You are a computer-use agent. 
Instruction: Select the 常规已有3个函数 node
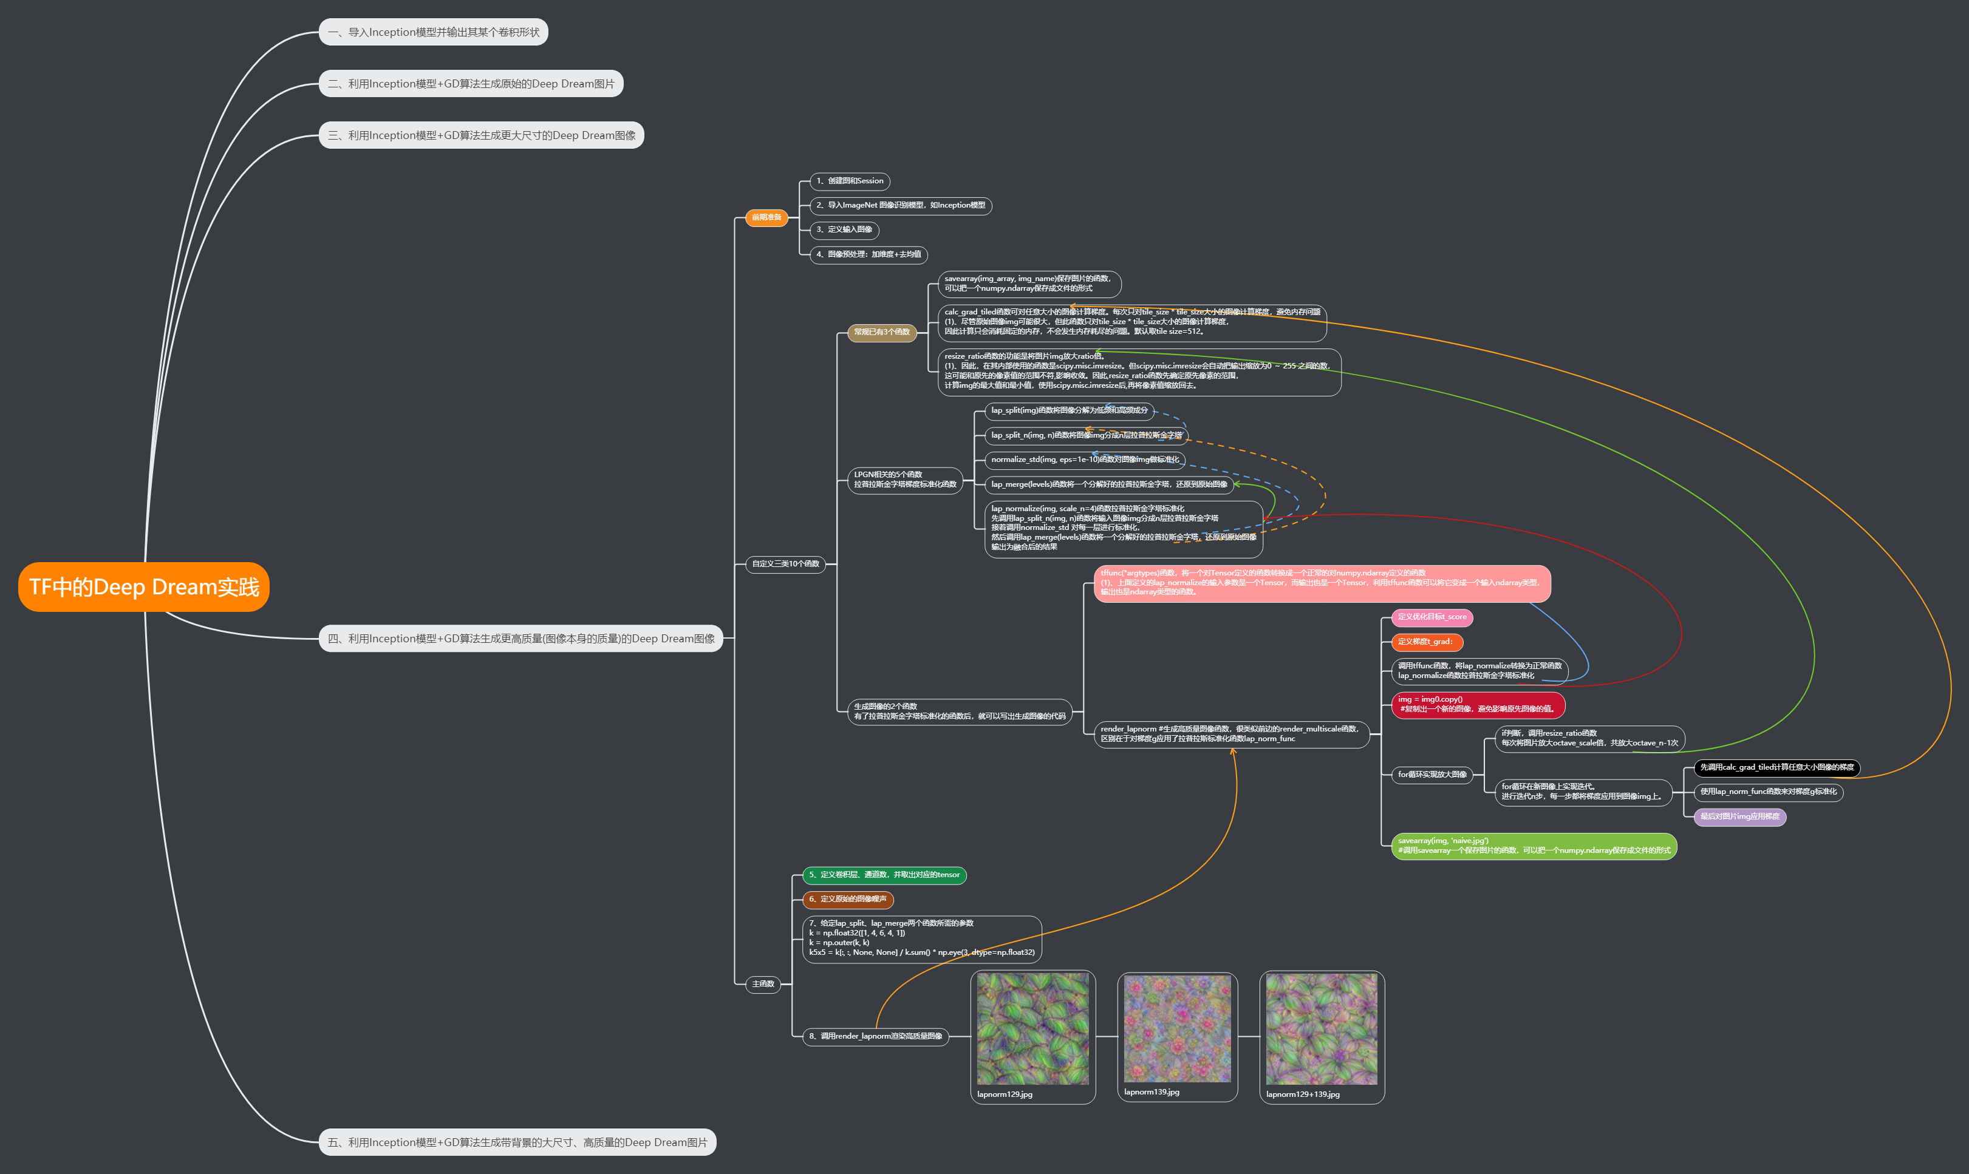882,332
